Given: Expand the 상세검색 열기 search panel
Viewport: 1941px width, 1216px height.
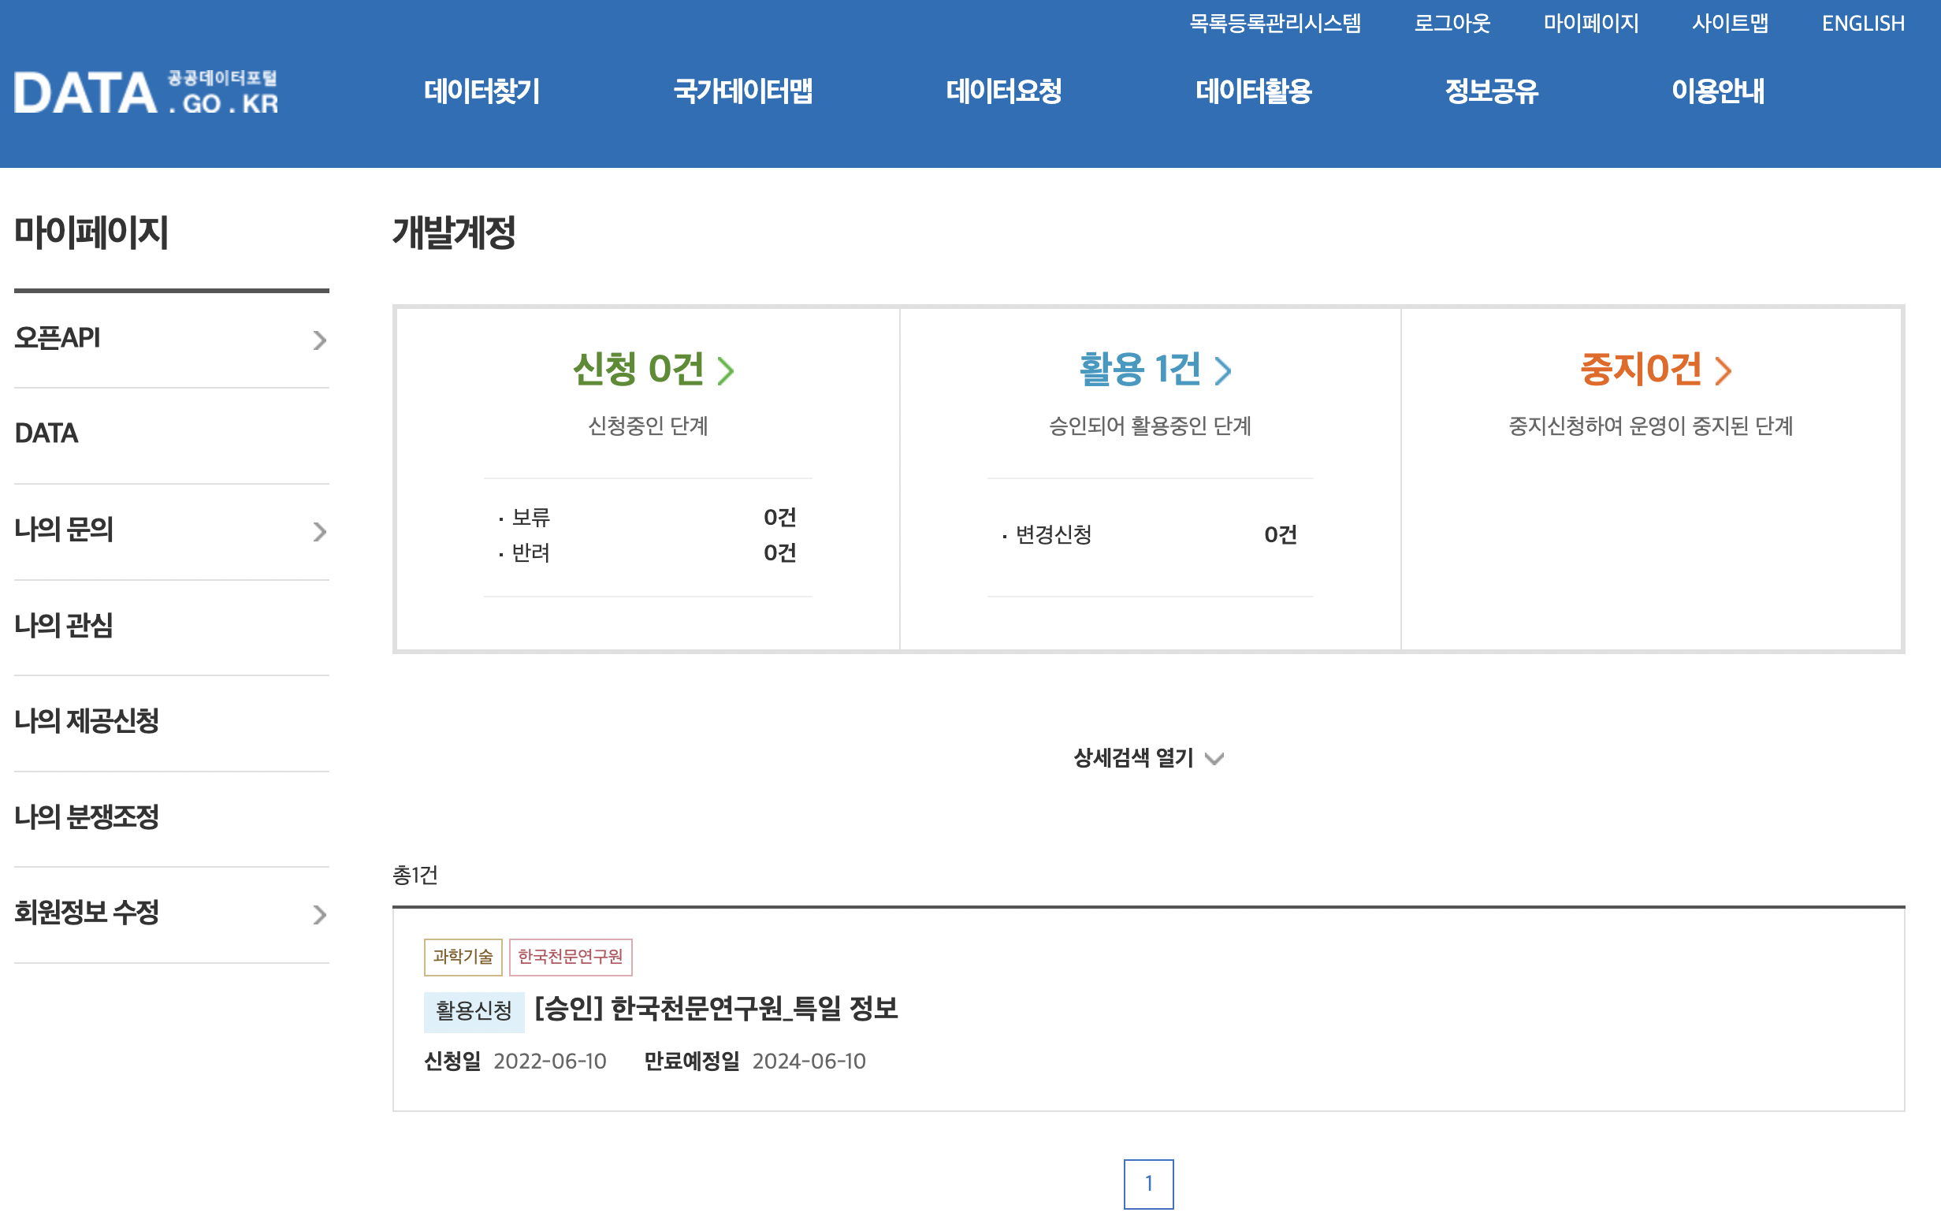Looking at the screenshot, I should [1148, 757].
